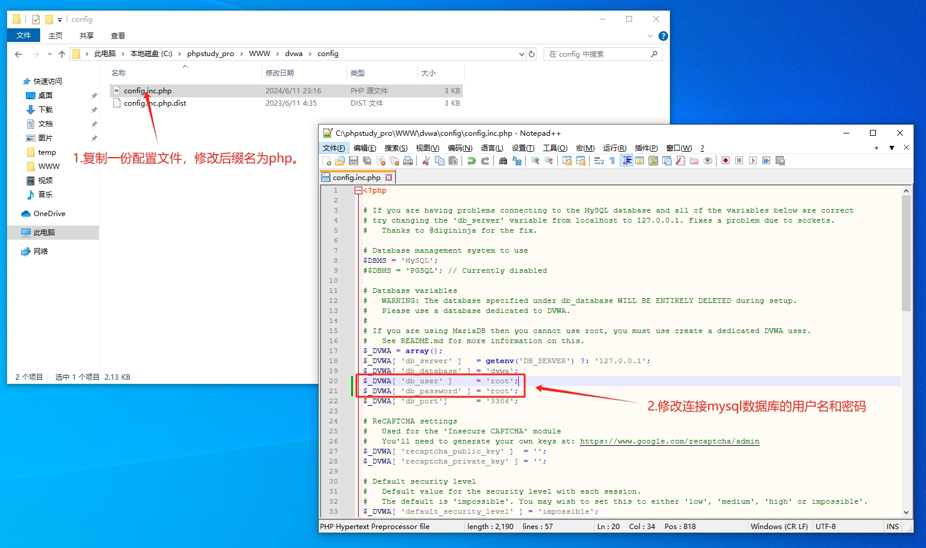The image size is (926, 548).
Task: Open the 共享 ribbon tab in Explorer
Action: (87, 35)
